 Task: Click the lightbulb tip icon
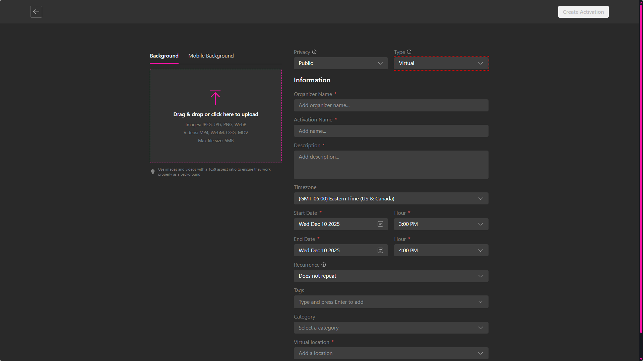(x=153, y=172)
